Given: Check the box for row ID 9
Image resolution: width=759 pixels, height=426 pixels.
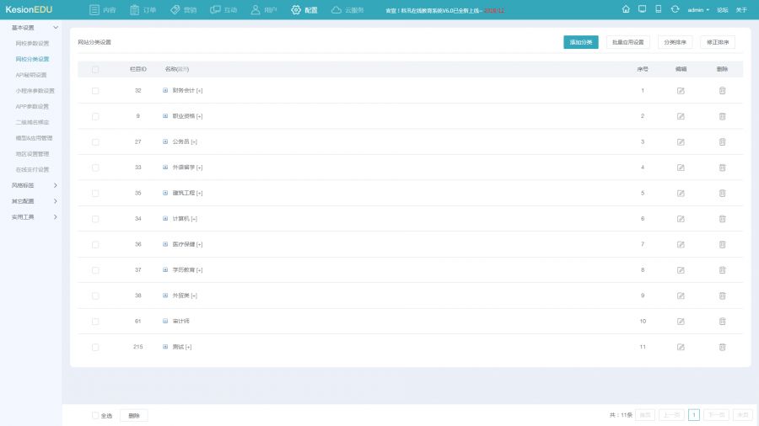Looking at the screenshot, I should [95, 116].
